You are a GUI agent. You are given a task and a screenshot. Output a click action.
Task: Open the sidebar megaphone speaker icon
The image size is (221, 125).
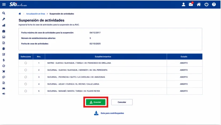(x=4, y=94)
